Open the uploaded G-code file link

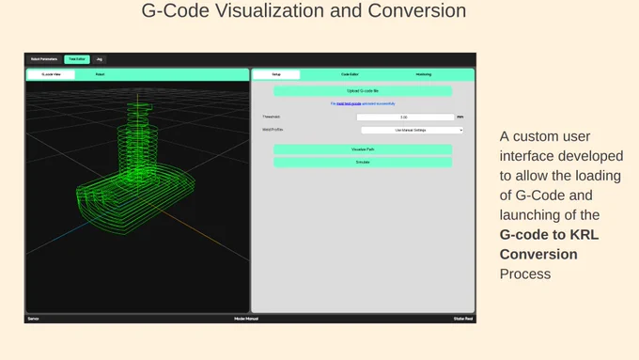349,104
